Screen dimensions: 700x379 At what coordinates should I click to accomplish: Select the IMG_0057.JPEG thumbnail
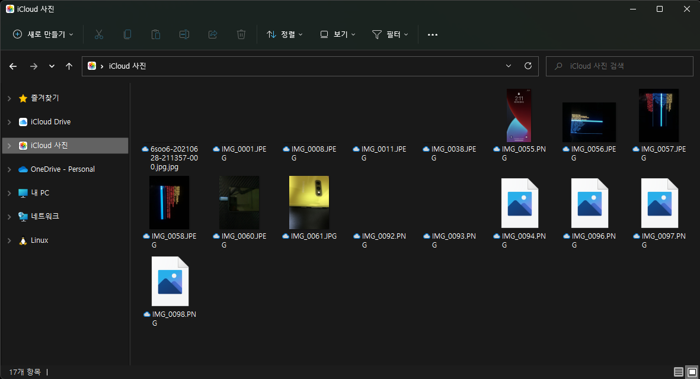(659, 115)
